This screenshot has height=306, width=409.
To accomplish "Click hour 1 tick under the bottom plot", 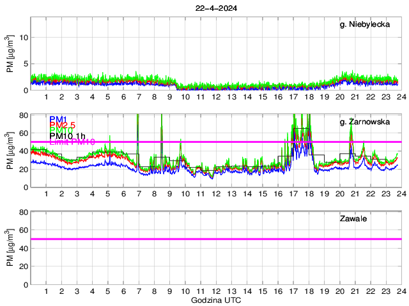I will point(46,291).
